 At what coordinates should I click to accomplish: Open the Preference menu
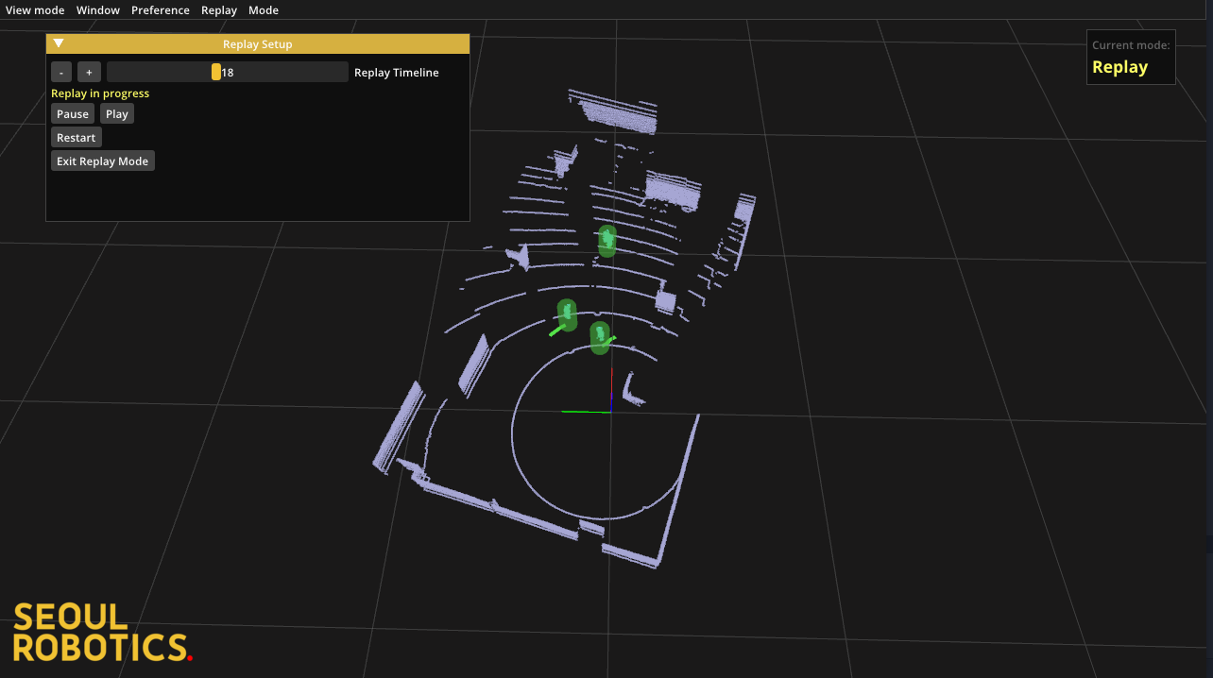(161, 10)
